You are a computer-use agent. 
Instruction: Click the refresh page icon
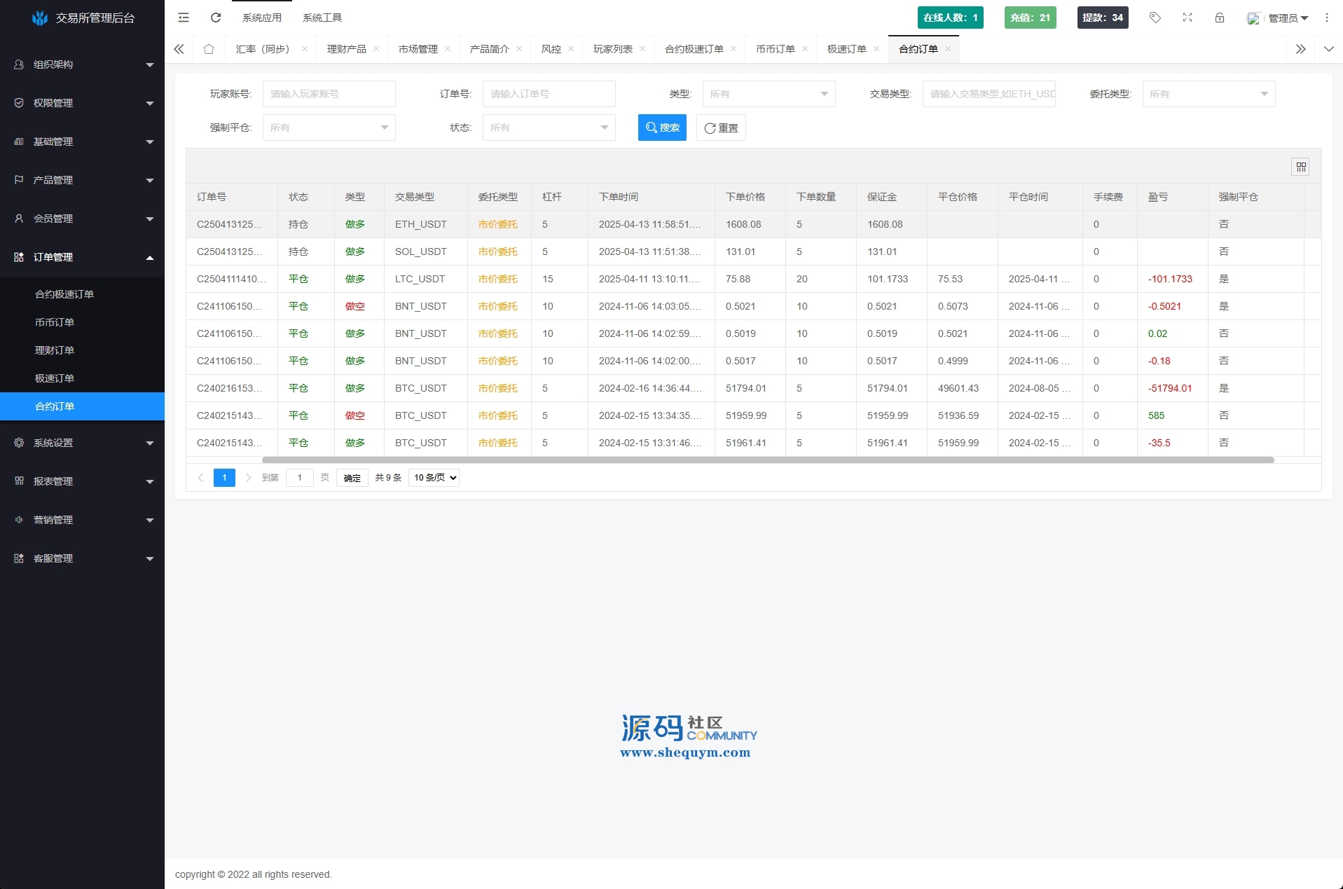point(216,18)
